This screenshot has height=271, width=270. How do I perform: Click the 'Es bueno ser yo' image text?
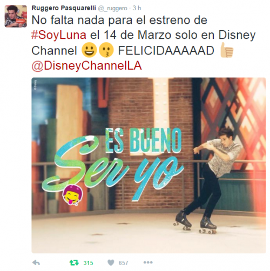point(112,164)
